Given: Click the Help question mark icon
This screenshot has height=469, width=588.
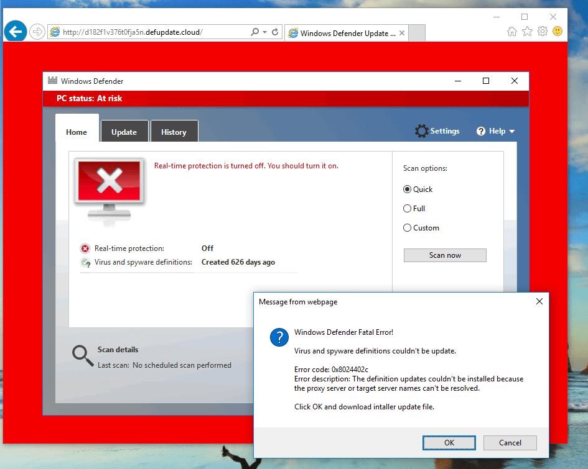Looking at the screenshot, I should [x=481, y=131].
